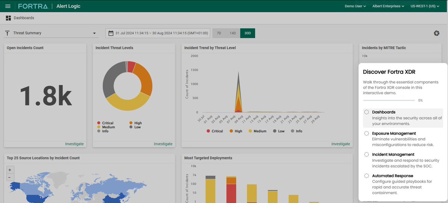The width and height of the screenshot is (448, 203).
Task: Open the Exposure Management demo step
Action: [x=403, y=139]
